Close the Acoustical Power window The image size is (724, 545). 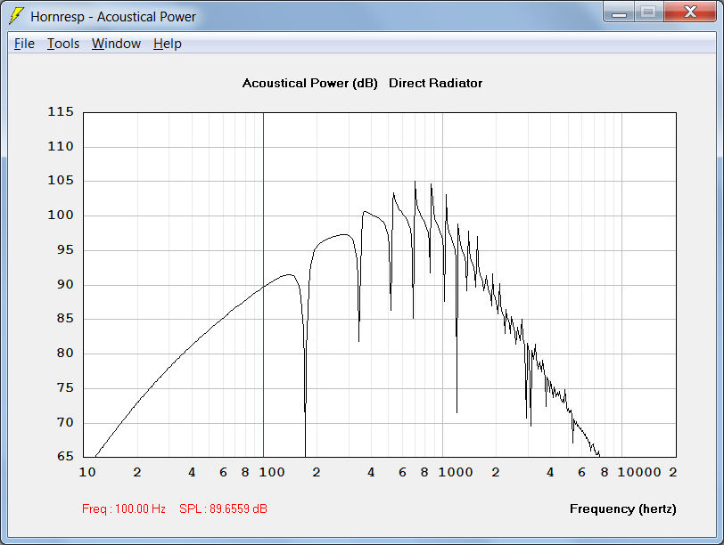690,12
